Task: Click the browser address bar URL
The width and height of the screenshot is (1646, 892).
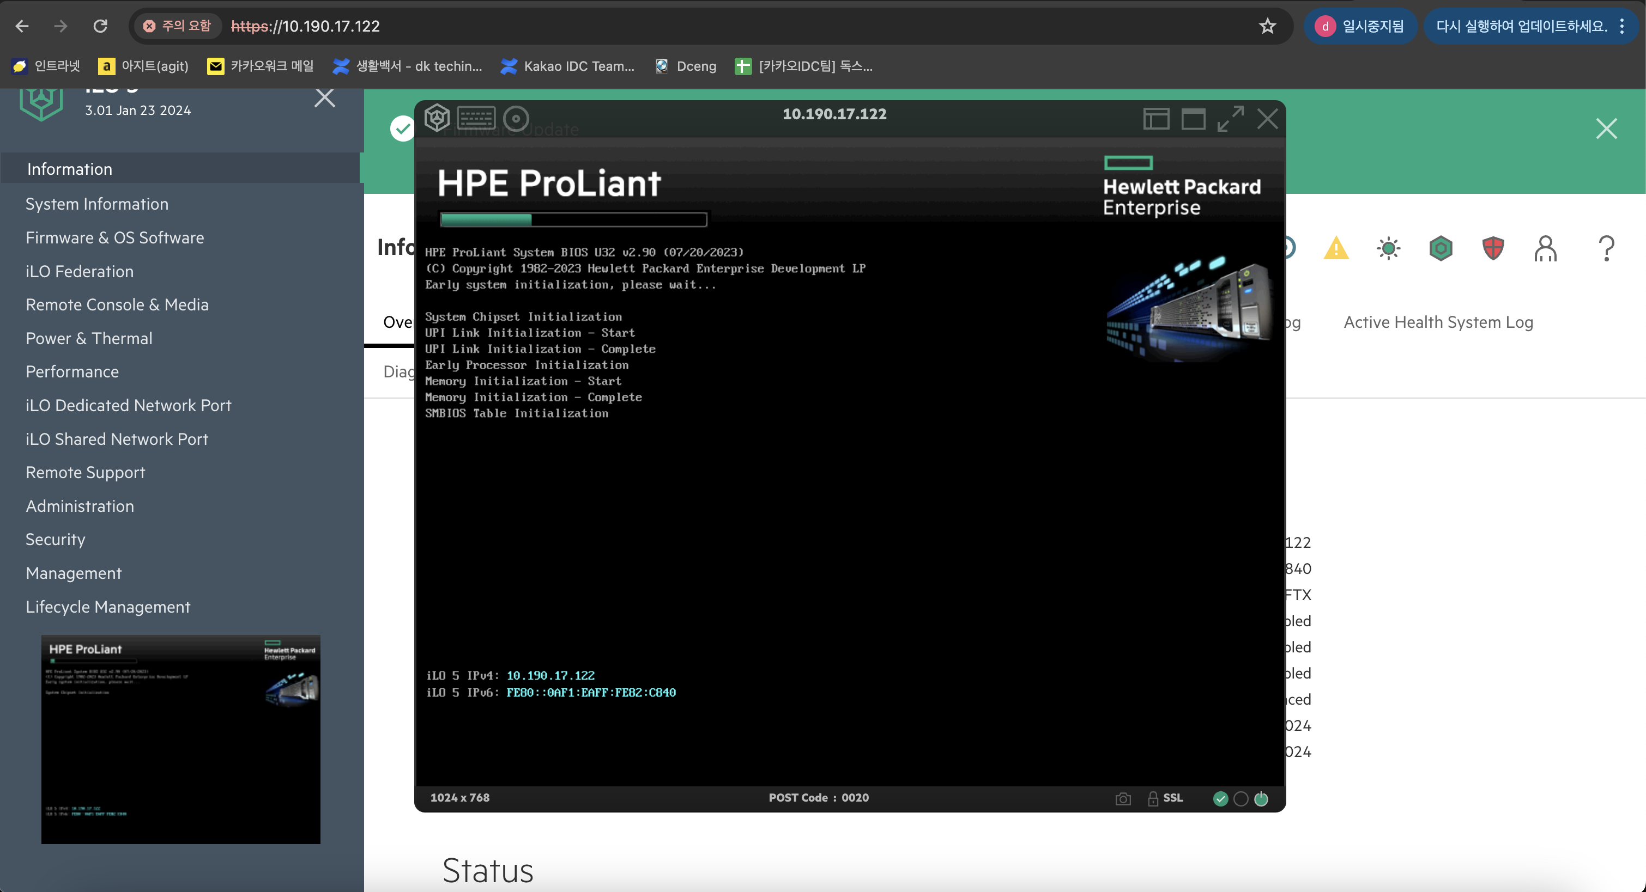Action: [x=305, y=26]
